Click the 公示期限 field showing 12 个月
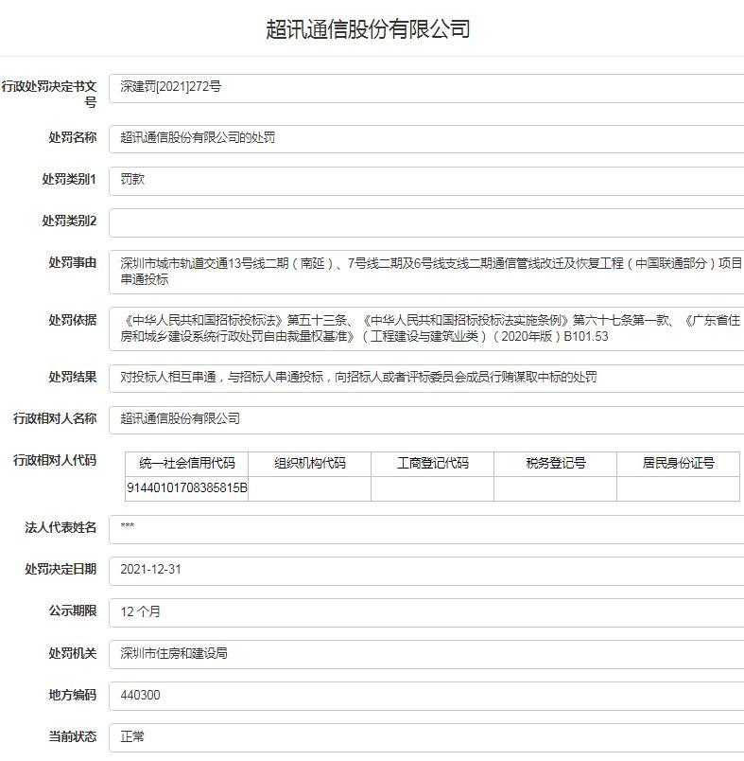This screenshot has width=744, height=761. (x=426, y=612)
